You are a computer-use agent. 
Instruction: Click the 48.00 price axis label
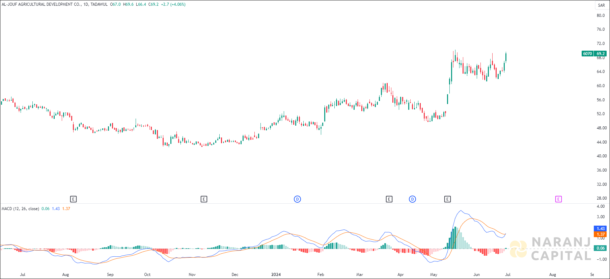602,128
